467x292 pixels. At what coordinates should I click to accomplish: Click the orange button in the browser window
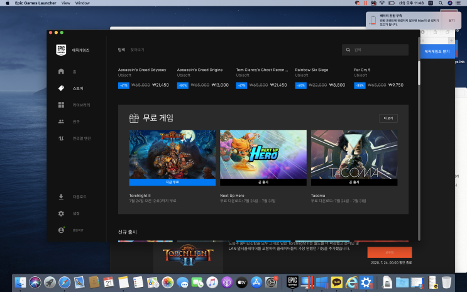coord(390,252)
